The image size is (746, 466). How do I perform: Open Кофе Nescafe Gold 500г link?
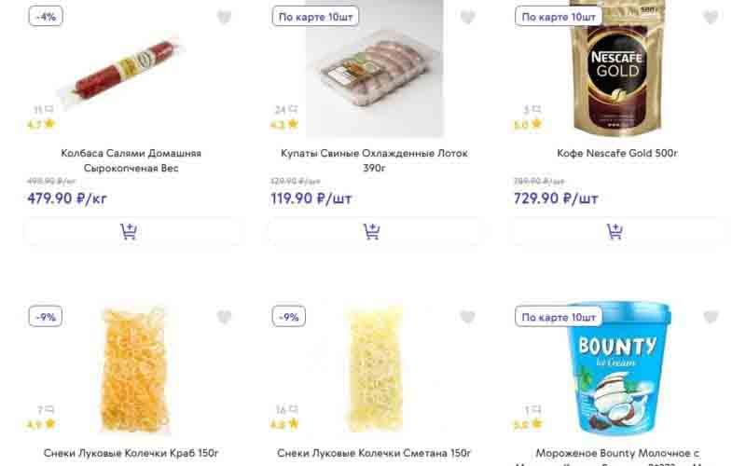[x=616, y=153]
